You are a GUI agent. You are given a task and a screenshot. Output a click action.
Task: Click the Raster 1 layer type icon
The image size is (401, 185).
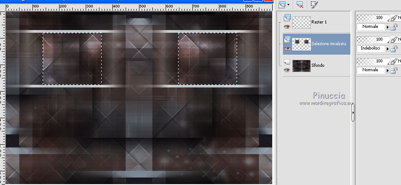pos(287,18)
